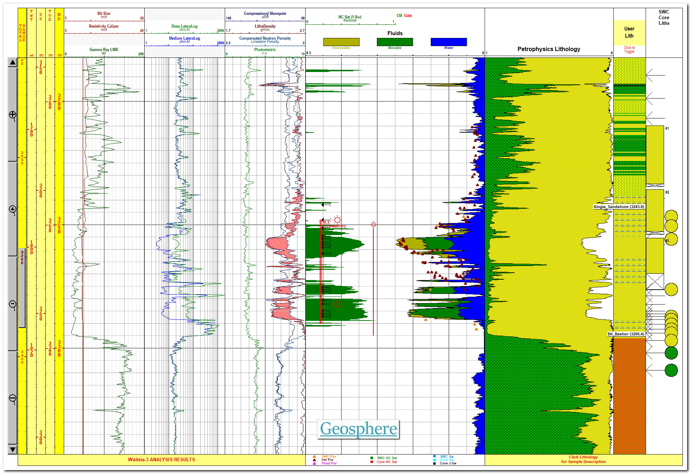Viewport: 691px width, 474px height.
Task: Select the Deep LateroLog curve header
Action: [x=184, y=26]
